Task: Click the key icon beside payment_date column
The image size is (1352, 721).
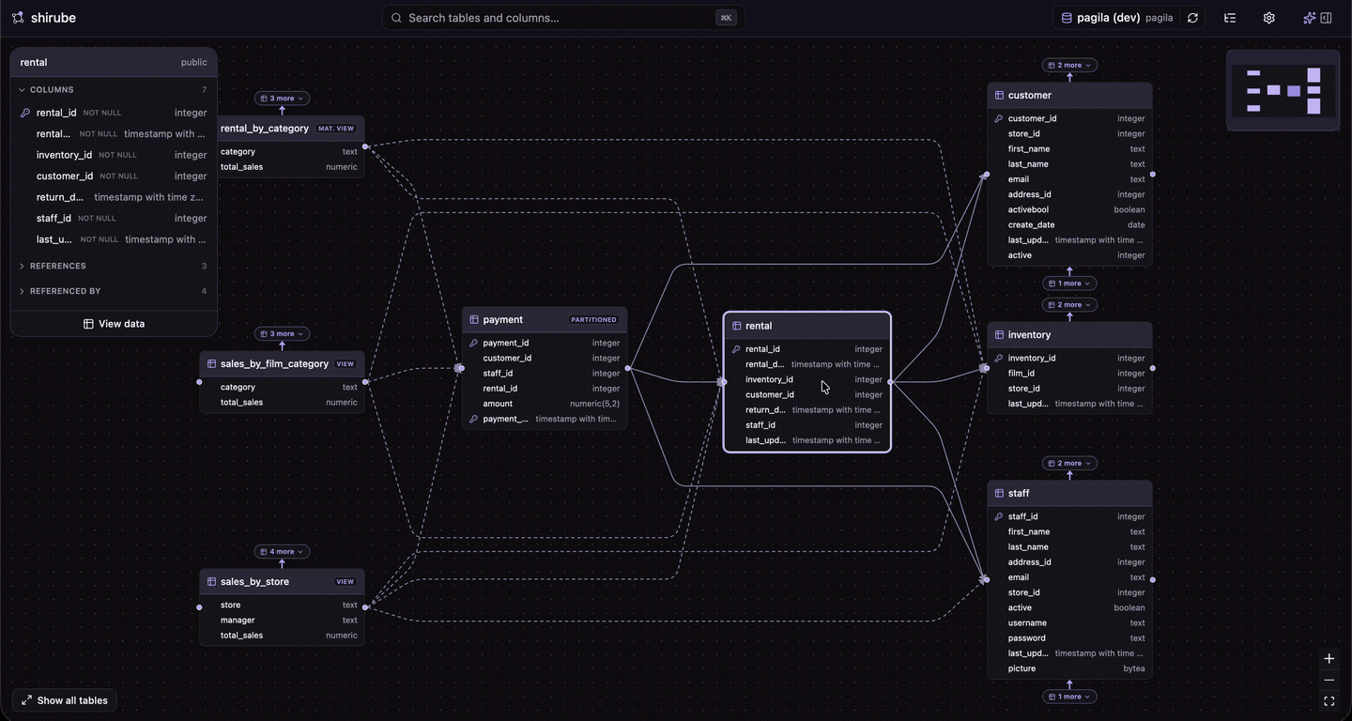Action: tap(474, 419)
